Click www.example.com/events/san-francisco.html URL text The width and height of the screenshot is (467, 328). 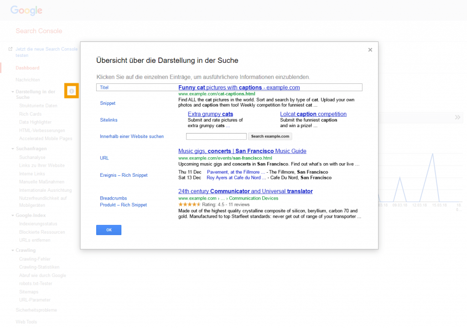tap(225, 158)
